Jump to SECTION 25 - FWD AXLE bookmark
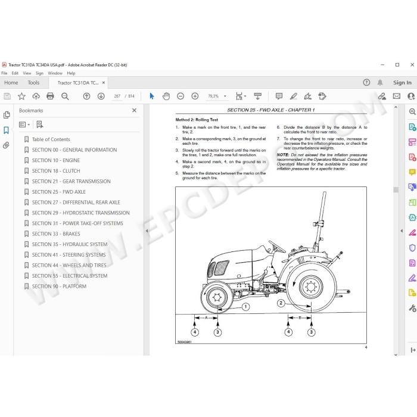 pos(59,192)
